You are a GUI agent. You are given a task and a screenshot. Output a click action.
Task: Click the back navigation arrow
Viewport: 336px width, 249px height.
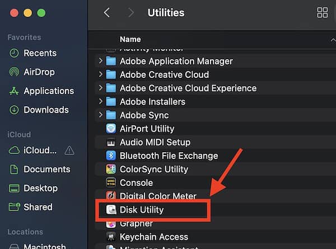(107, 12)
